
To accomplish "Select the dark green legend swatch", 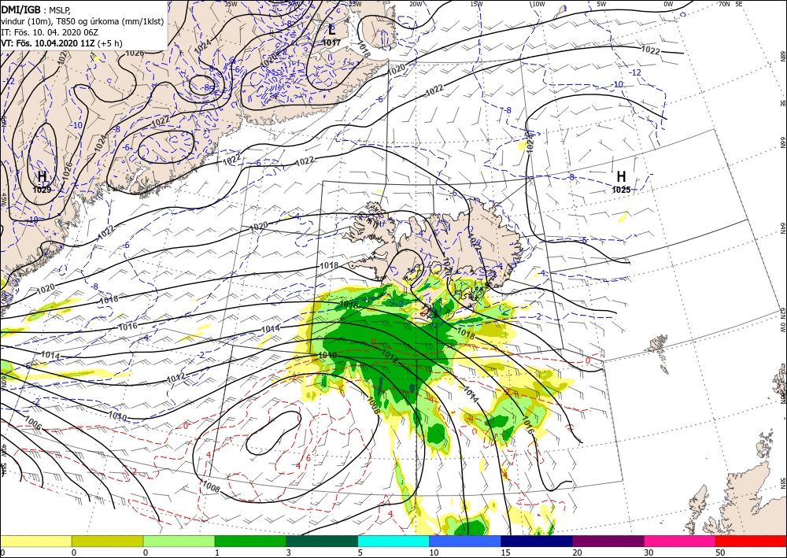I will coord(322,541).
